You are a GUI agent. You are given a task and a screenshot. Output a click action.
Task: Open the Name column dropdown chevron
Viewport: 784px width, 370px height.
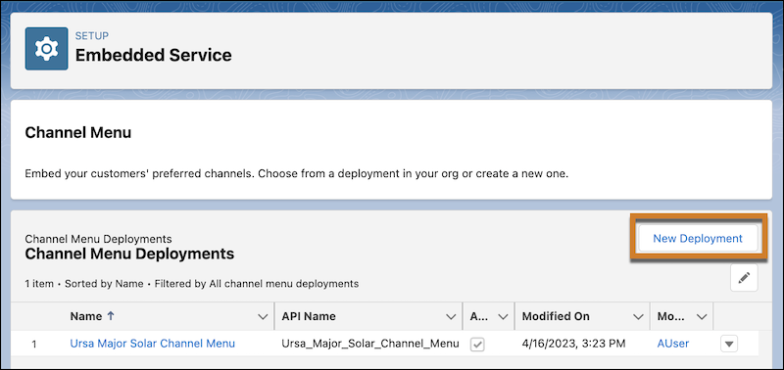pos(263,316)
